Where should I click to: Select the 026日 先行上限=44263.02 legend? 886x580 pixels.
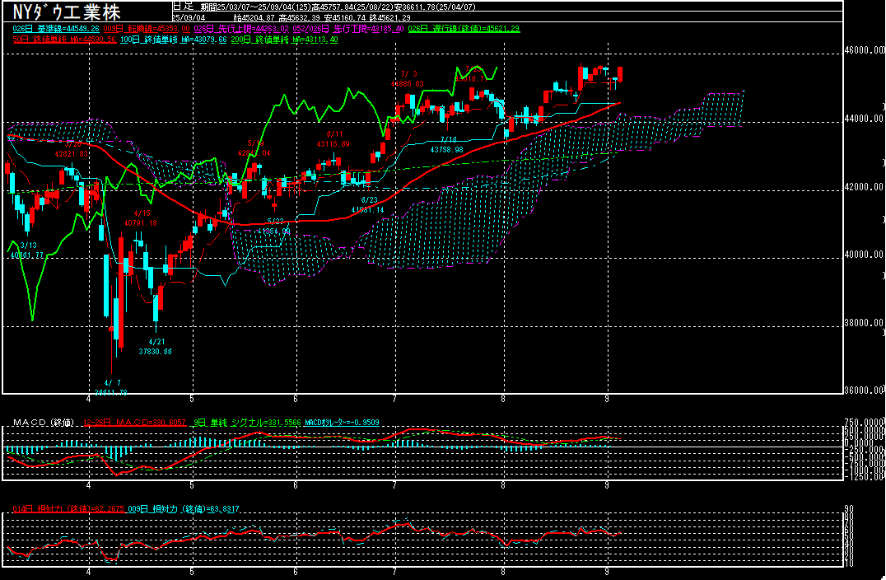pyautogui.click(x=241, y=28)
